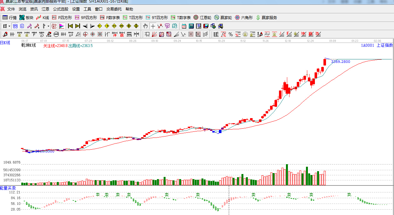Open the 公式选股 menu

pyautogui.click(x=60, y=9)
